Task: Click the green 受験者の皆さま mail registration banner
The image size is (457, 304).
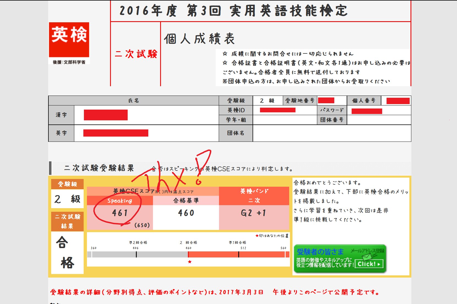Action: (340, 259)
